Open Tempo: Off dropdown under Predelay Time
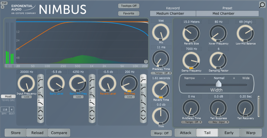Viewport: 267px width, 138px height. tap(161, 73)
